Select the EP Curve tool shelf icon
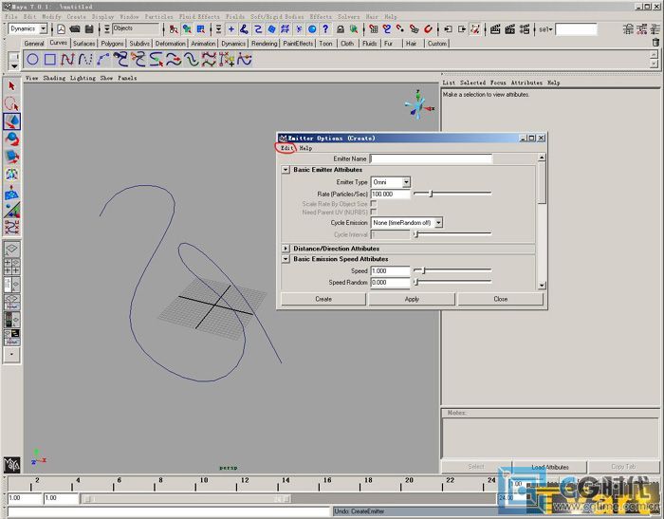 85,60
